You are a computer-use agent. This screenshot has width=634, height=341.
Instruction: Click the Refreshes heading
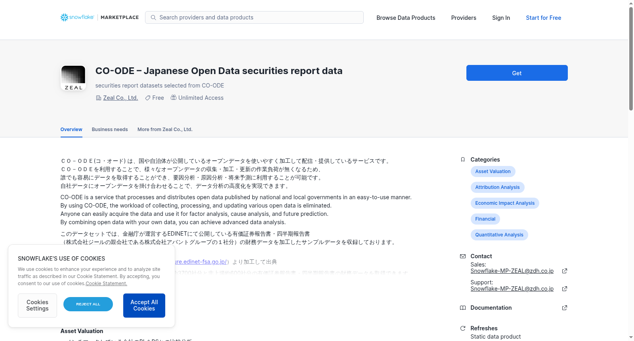(484, 328)
